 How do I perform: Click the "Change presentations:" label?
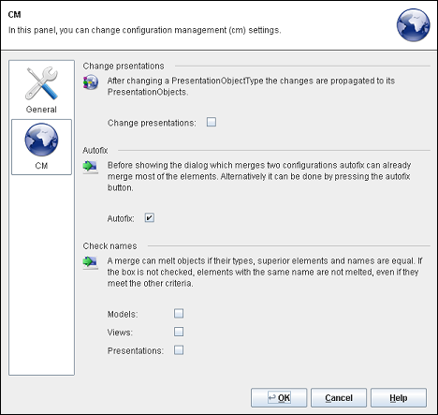tap(152, 123)
